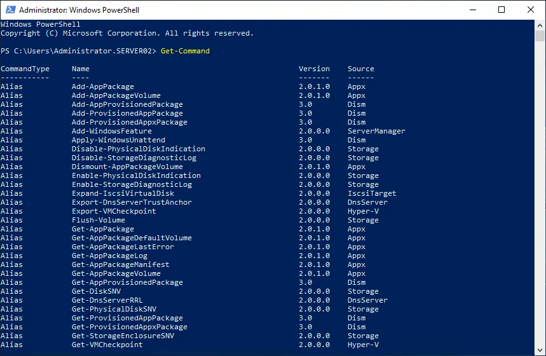Image resolution: width=546 pixels, height=356 pixels.
Task: Maximize the PowerShell window
Action: 502,10
